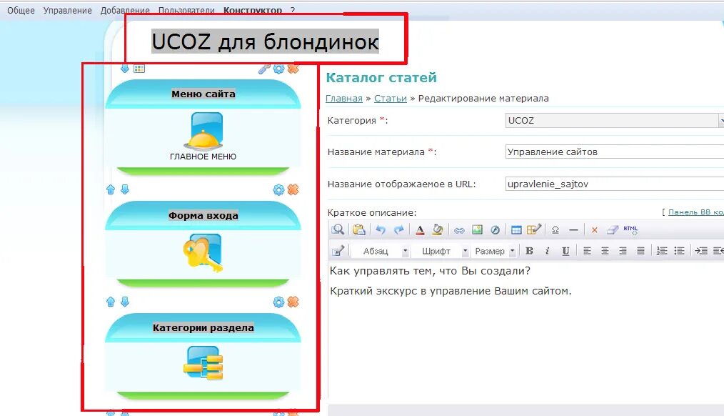This screenshot has width=724, height=416.
Task: Increase indent of the paragraph
Action: point(701,250)
